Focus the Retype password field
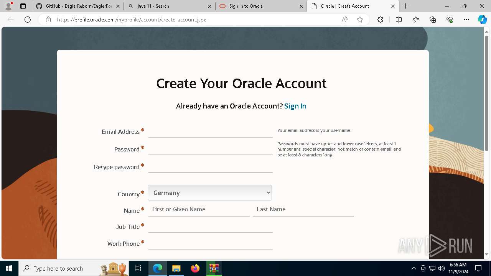491x276 pixels. [210, 167]
